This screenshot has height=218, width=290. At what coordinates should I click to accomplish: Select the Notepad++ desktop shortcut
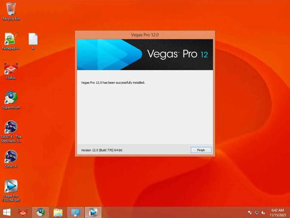[11, 41]
